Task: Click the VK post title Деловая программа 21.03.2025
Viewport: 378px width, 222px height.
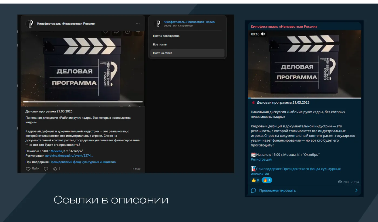Action: tap(49, 111)
